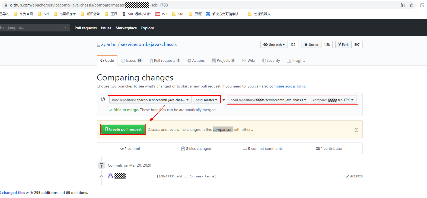Image resolution: width=427 pixels, height=198 pixels.
Task: Click the 597 forks count
Action: [357, 44]
